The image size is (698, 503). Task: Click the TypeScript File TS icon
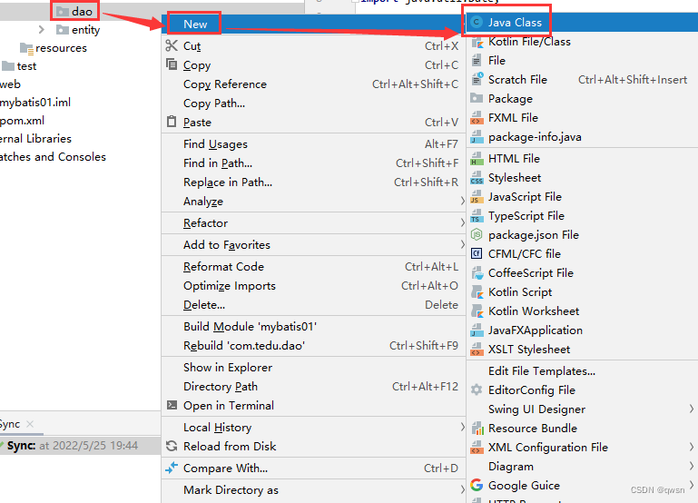coord(477,216)
